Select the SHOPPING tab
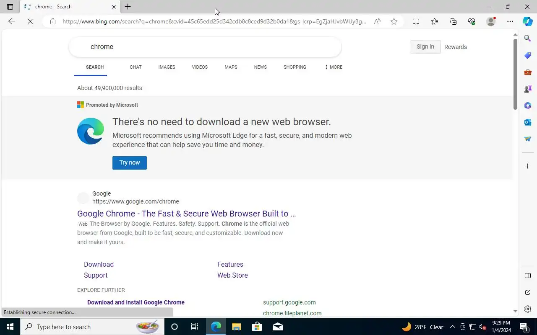This screenshot has width=537, height=335. pos(295,67)
